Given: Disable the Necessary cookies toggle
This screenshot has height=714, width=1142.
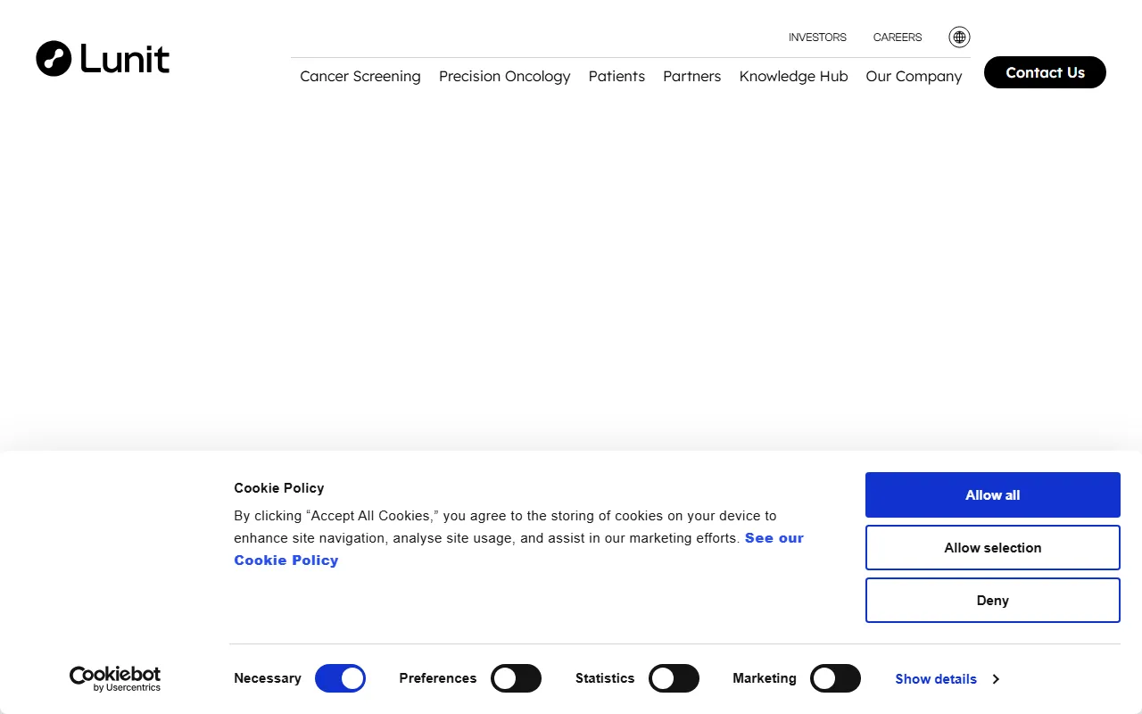Looking at the screenshot, I should (x=340, y=678).
